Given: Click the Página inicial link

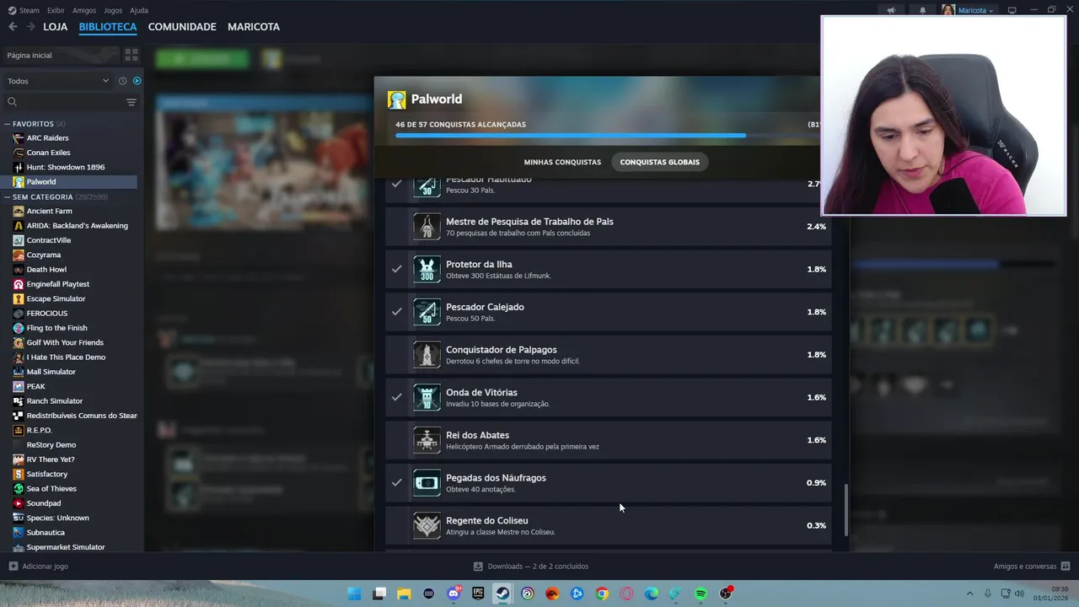Looking at the screenshot, I should [30, 55].
